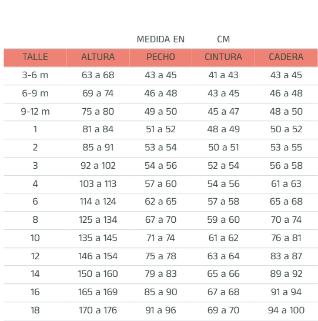
Task: Select the 3-6 m size row label
Action: pos(35,75)
